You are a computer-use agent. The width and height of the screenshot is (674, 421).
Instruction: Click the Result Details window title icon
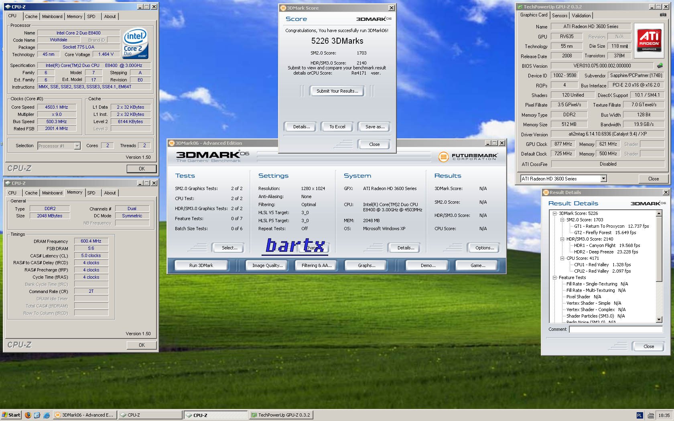[546, 192]
